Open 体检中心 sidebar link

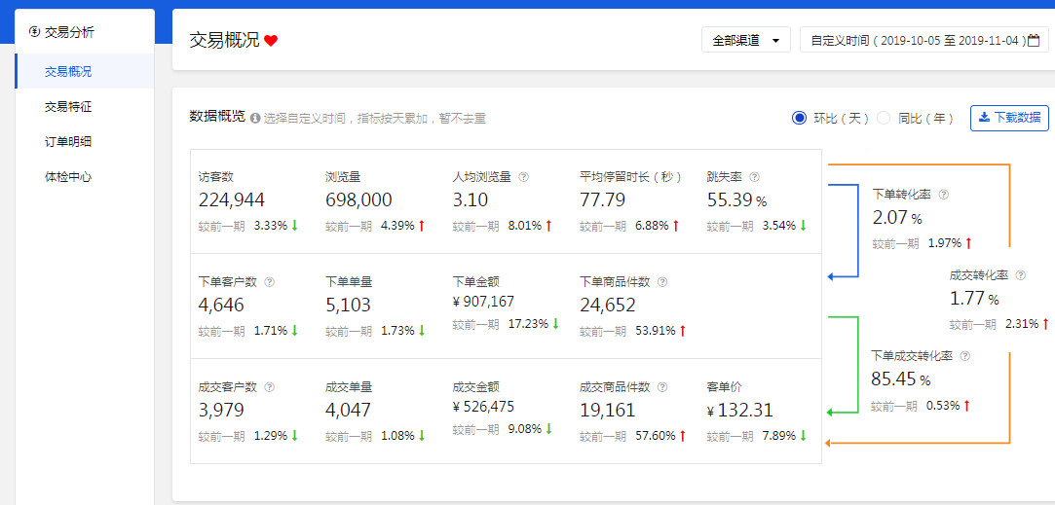(68, 177)
